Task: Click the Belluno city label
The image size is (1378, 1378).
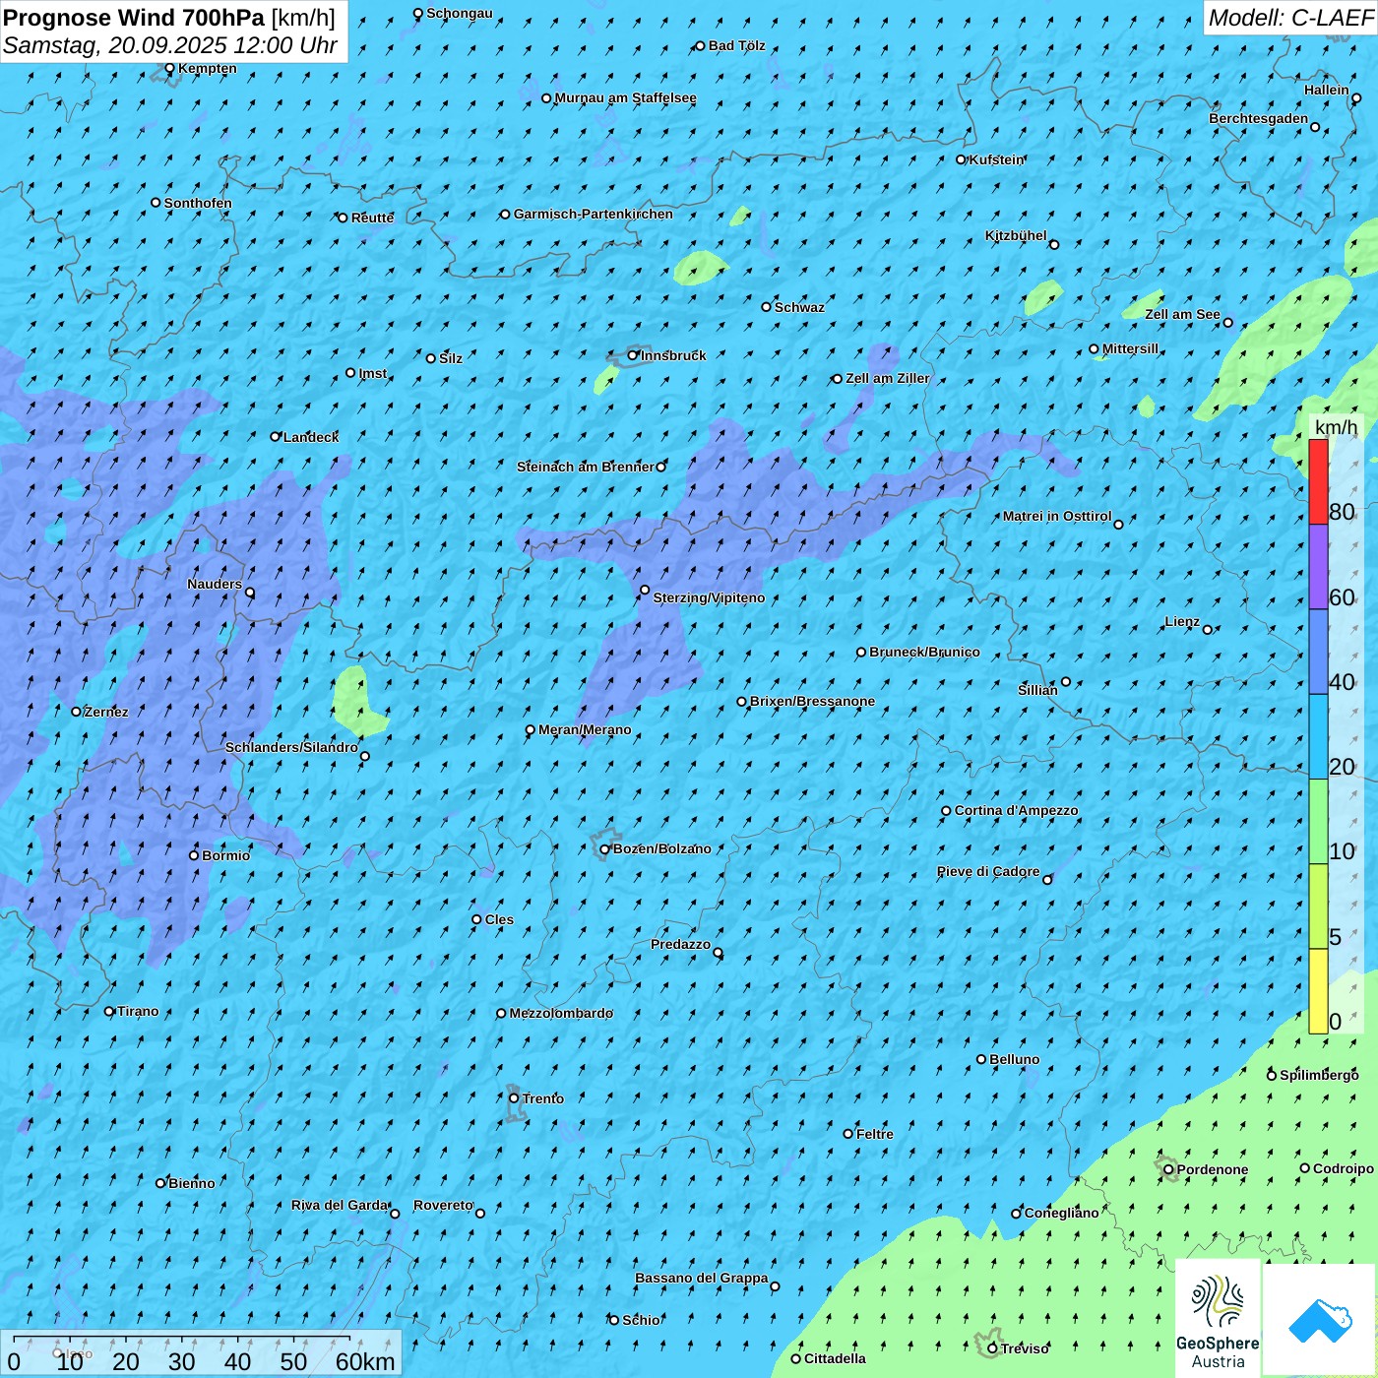Action: [x=1014, y=1059]
